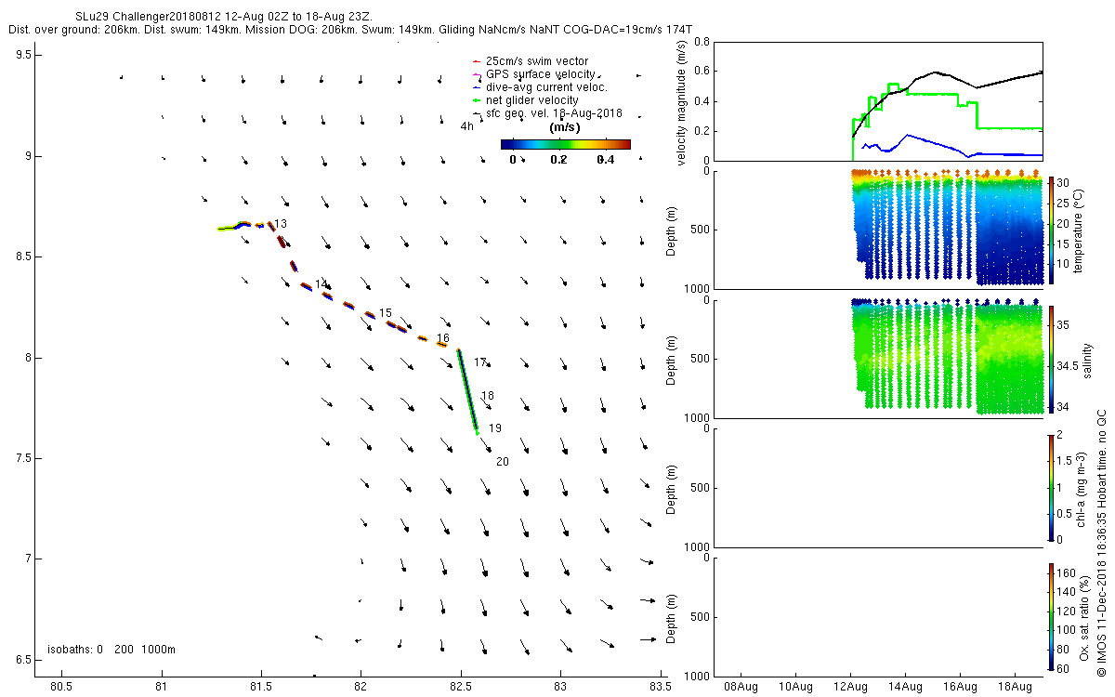Click day marker 18 on the glider track

[x=487, y=396]
